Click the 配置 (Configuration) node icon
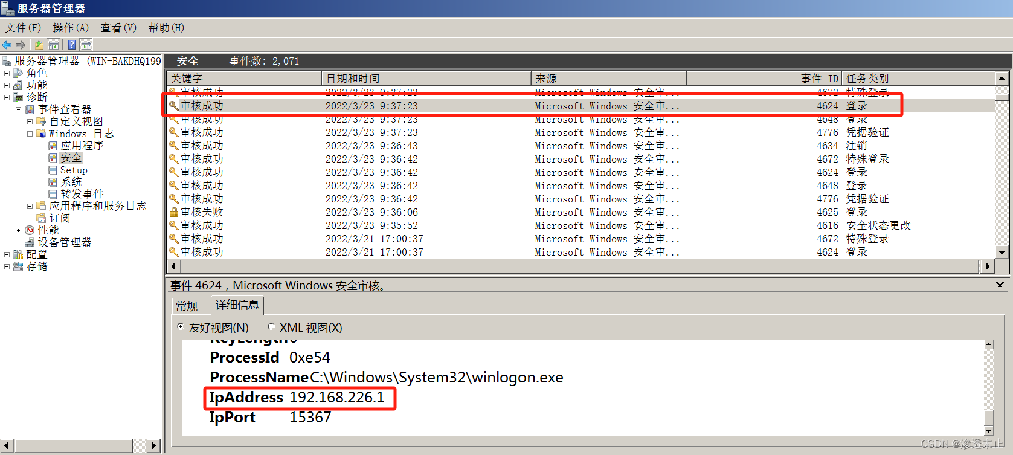Image resolution: width=1013 pixels, height=455 pixels. pos(18,254)
